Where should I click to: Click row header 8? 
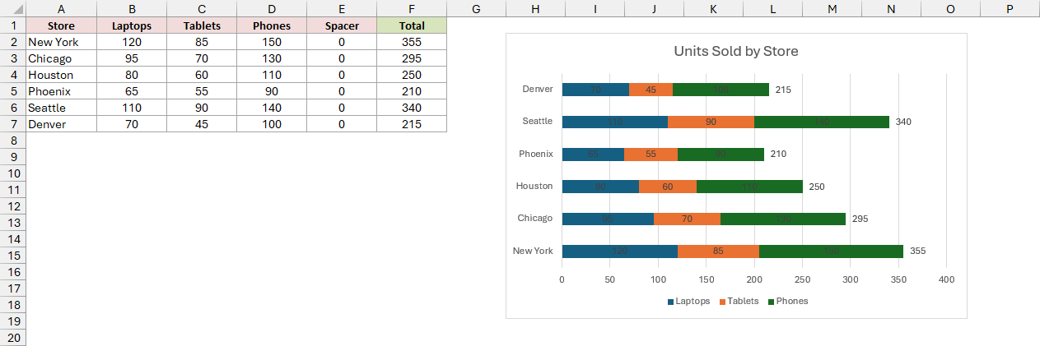pos(12,141)
